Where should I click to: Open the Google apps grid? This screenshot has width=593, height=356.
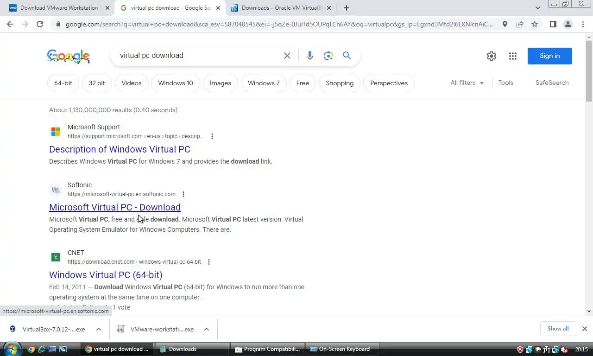pyautogui.click(x=512, y=56)
